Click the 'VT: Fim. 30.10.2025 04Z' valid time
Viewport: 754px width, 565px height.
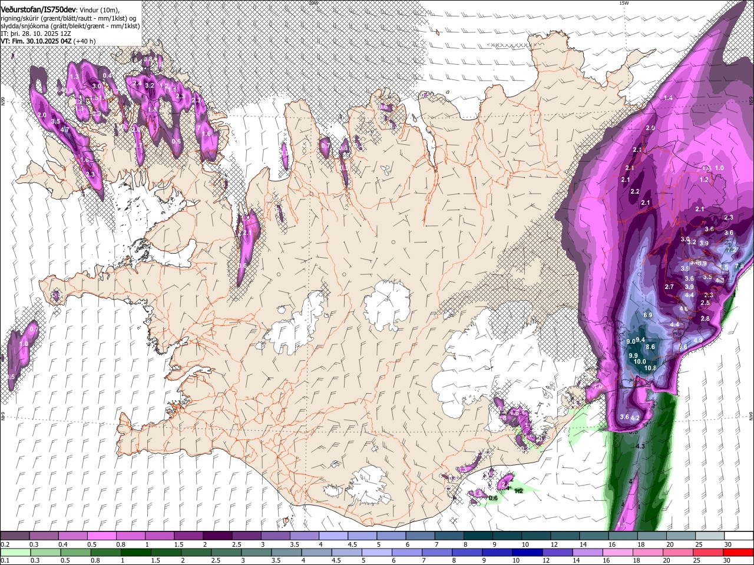(37, 41)
